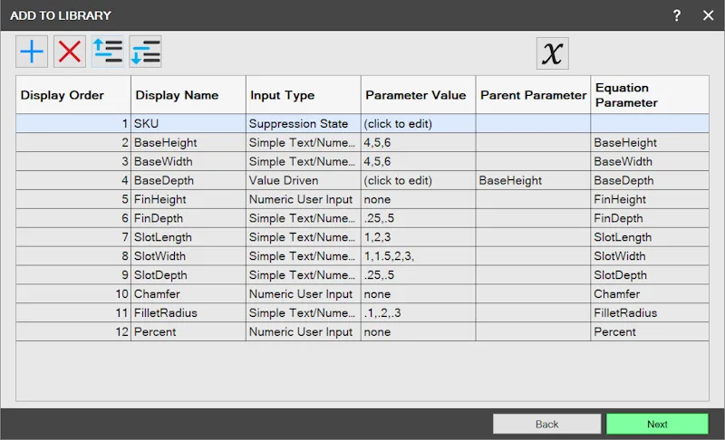Viewport: 725px width, 440px height.
Task: Click the 1,2,3 parameter value cell
Action: point(418,237)
